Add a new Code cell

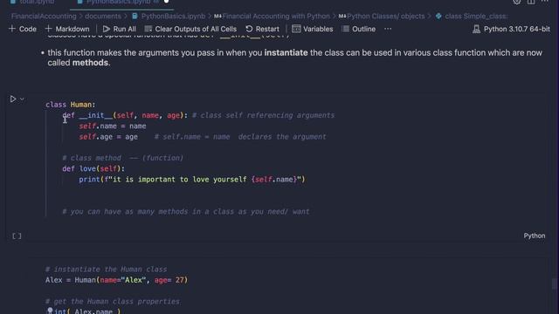pos(23,29)
